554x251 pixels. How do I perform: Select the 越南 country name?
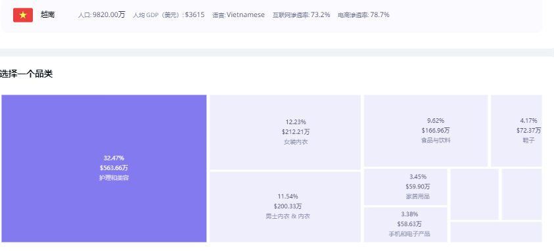click(x=48, y=15)
